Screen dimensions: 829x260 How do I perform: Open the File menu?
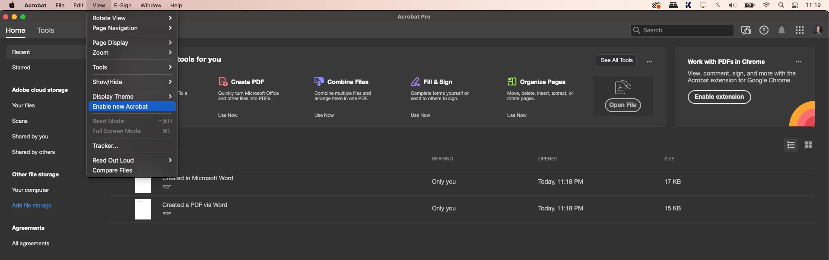60,5
